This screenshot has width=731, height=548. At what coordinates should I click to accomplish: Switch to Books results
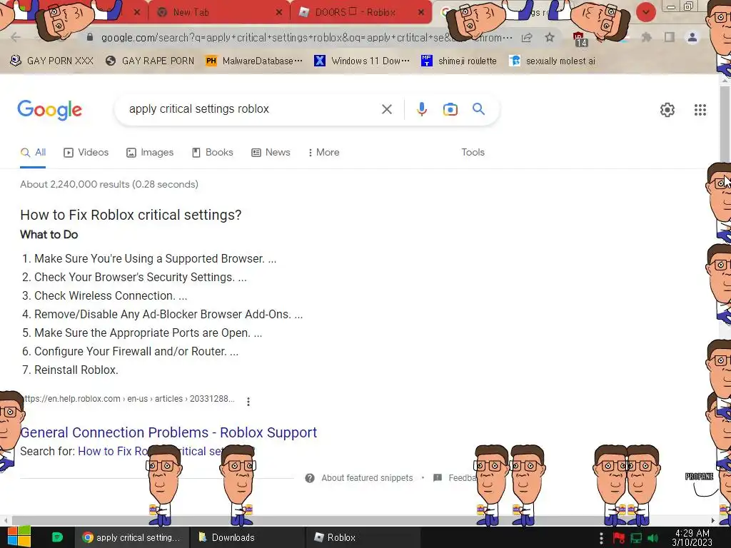click(x=213, y=153)
